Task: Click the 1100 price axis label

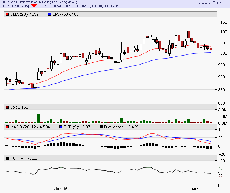Action: (x=222, y=32)
